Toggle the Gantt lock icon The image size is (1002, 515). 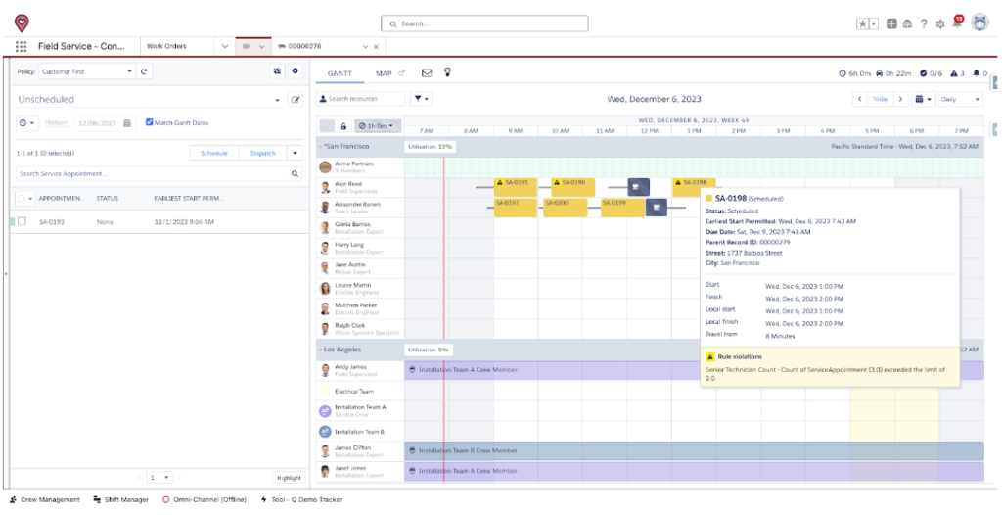[x=342, y=126]
